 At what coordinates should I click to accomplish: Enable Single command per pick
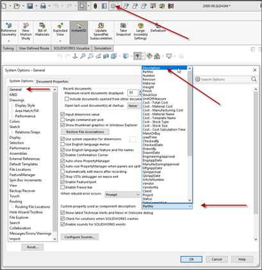click(x=63, y=120)
